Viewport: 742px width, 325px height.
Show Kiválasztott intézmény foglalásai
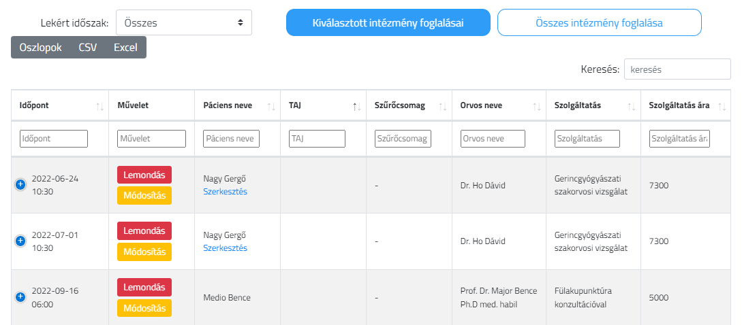(x=388, y=22)
